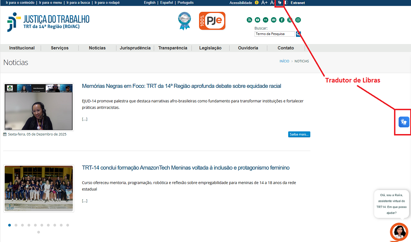
Task: Increase font size with A+
Action: [x=264, y=3]
